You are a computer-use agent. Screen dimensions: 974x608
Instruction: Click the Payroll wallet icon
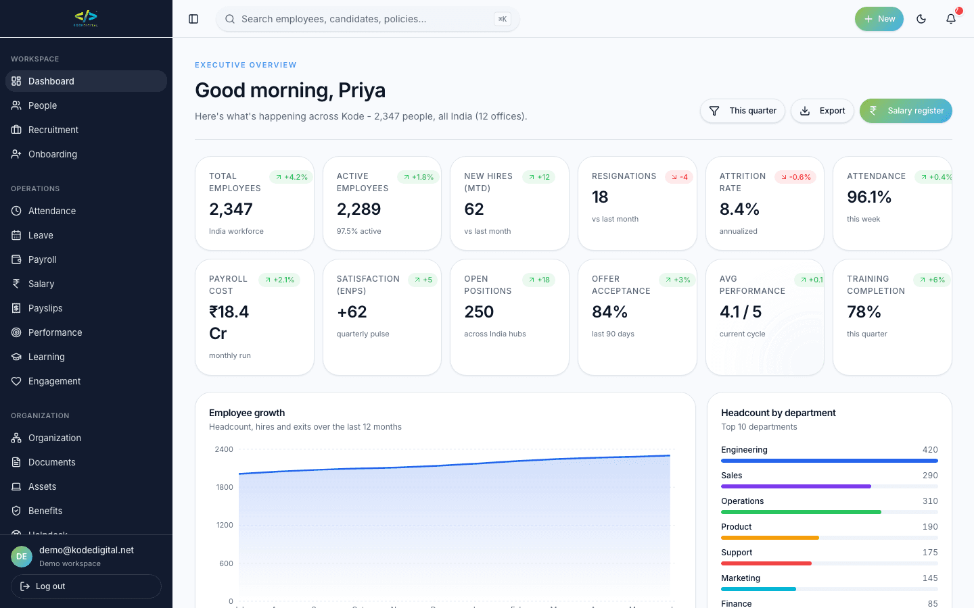click(16, 259)
